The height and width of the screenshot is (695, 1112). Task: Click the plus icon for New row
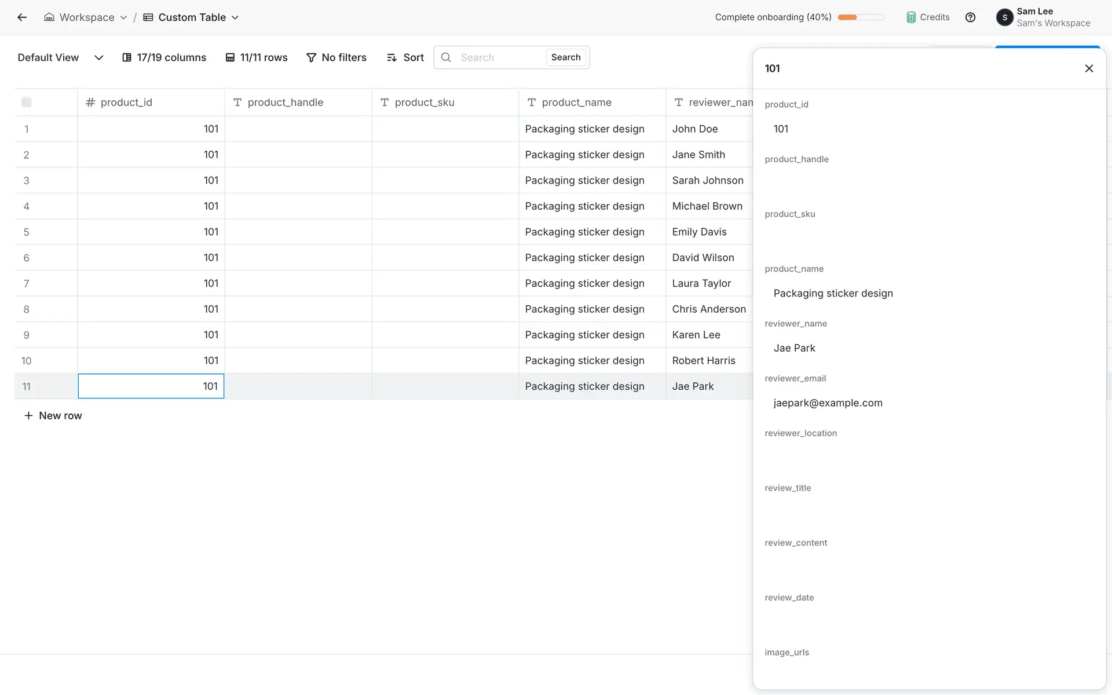point(28,416)
